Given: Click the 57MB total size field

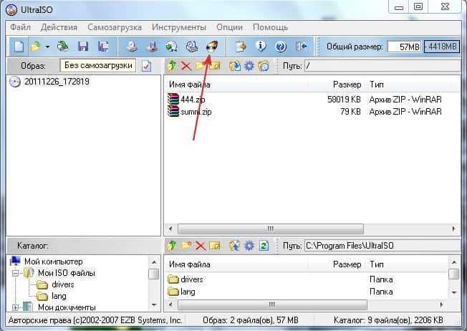Looking at the screenshot, I should (404, 47).
